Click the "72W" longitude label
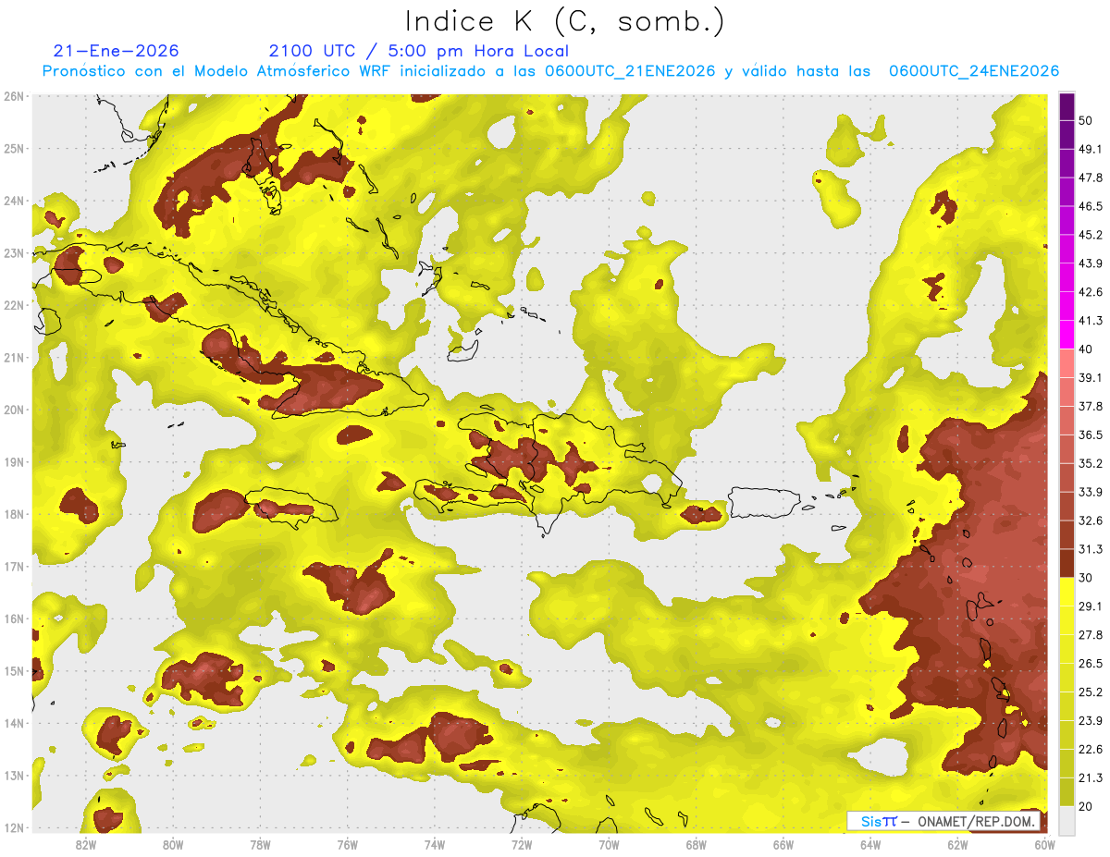The image size is (1110, 857). click(x=522, y=844)
